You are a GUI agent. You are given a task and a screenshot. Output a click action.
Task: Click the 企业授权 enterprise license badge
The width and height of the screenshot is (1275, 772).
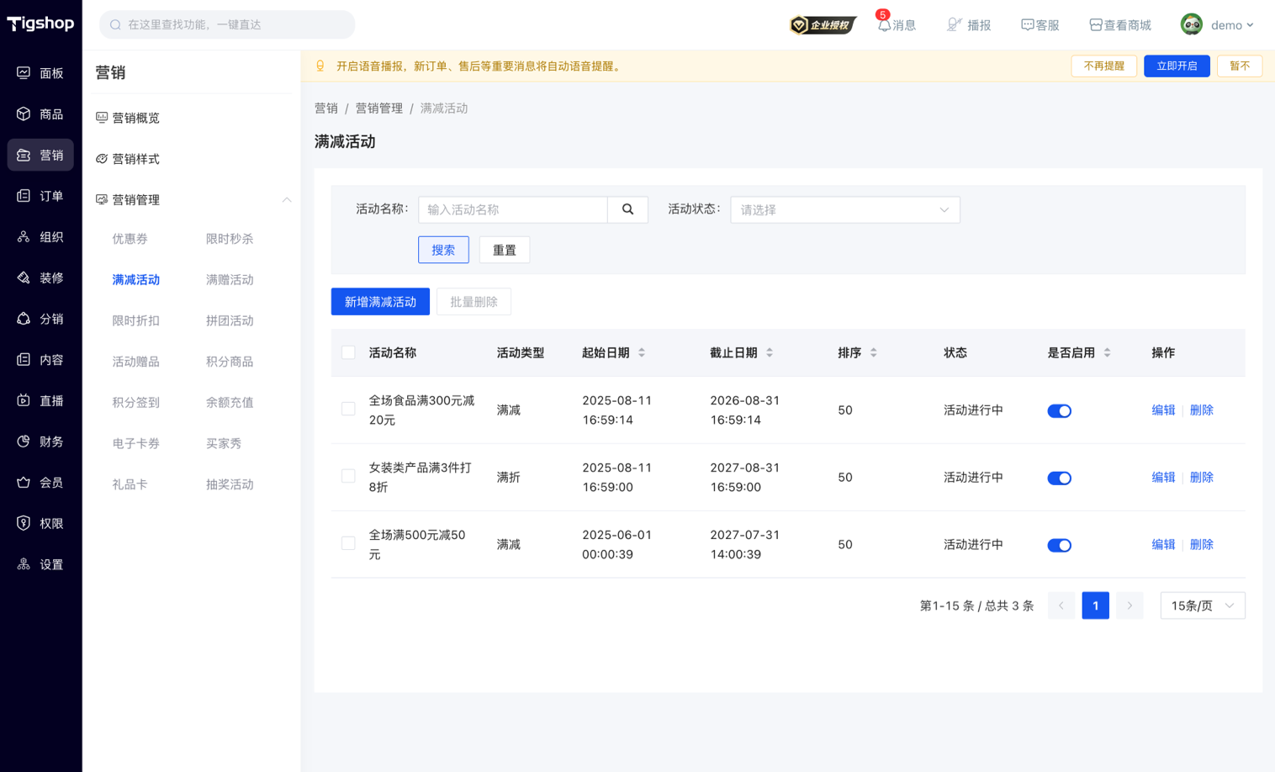(823, 25)
